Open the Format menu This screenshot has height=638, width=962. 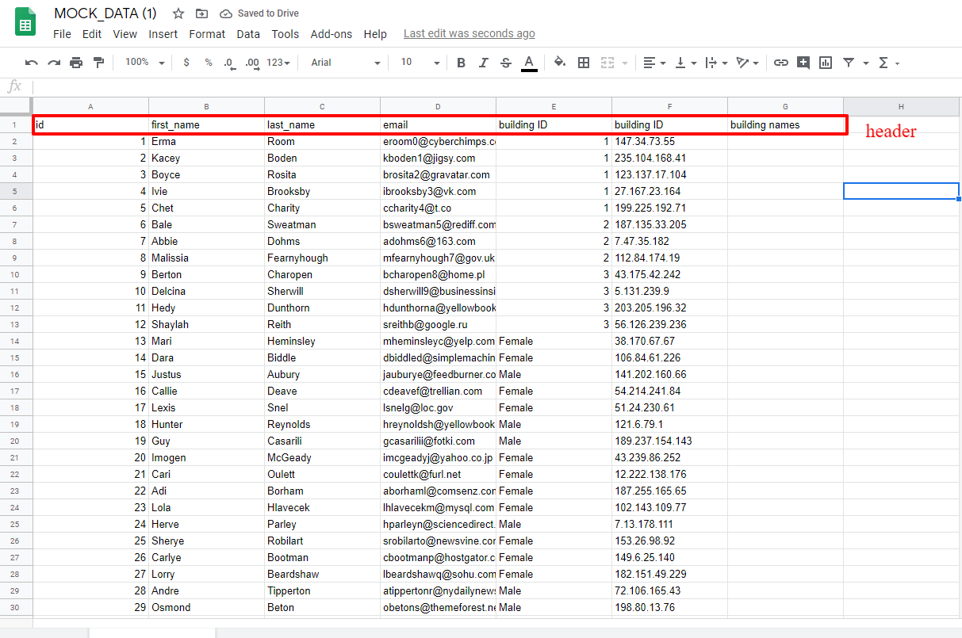(207, 34)
